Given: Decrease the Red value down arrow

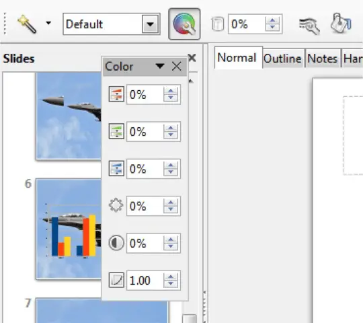Looking at the screenshot, I should coord(171,98).
